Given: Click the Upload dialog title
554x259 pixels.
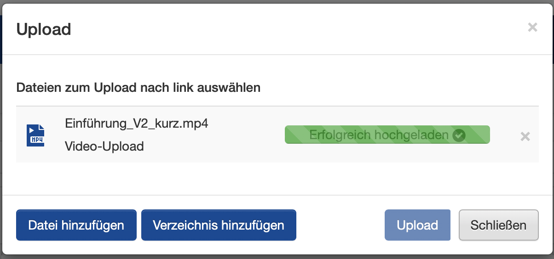Looking at the screenshot, I should [44, 29].
